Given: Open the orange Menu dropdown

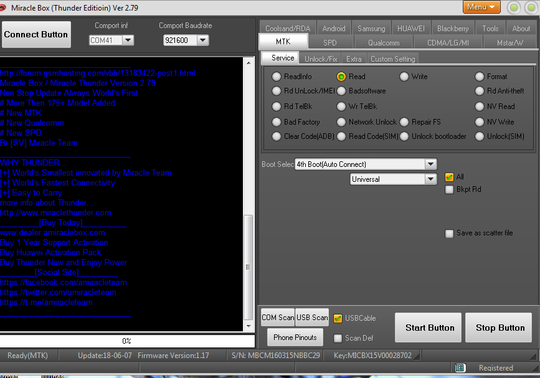Looking at the screenshot, I should (481, 7).
